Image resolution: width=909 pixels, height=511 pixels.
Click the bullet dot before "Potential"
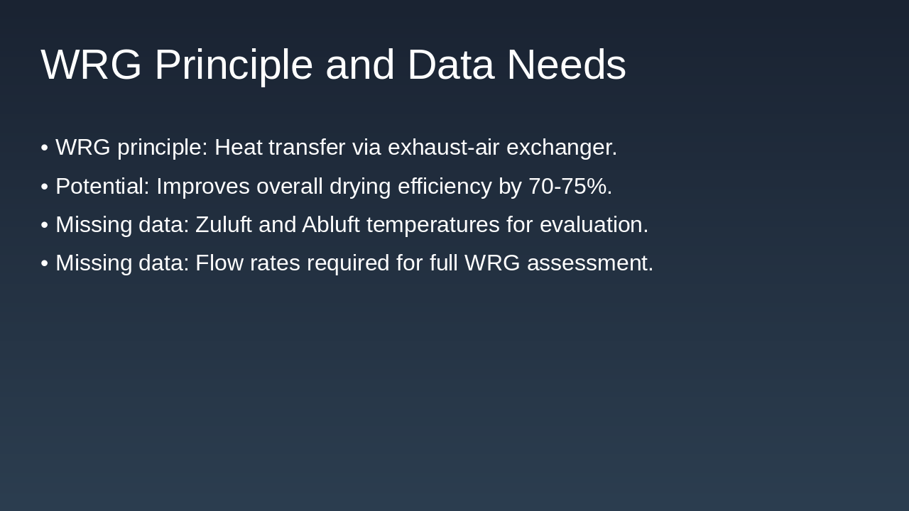tap(45, 187)
